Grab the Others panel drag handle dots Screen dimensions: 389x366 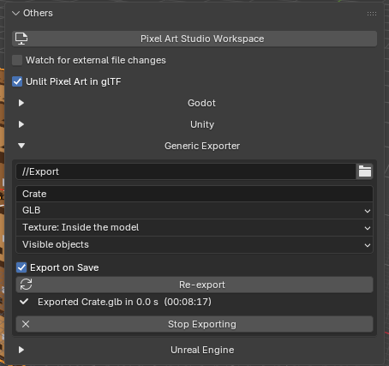(x=372, y=14)
